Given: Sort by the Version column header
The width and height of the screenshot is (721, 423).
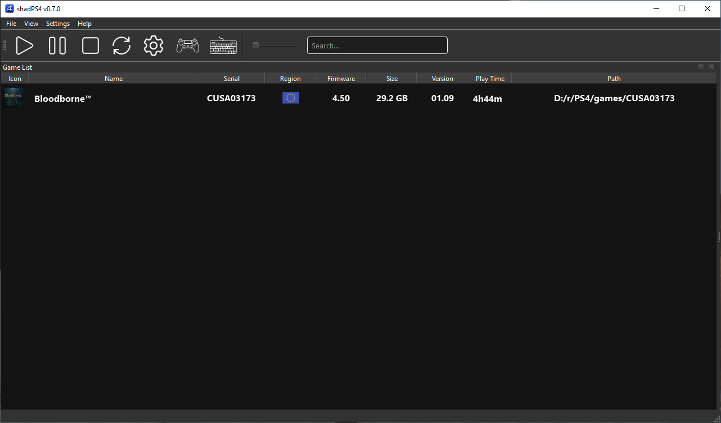Looking at the screenshot, I should 442,79.
